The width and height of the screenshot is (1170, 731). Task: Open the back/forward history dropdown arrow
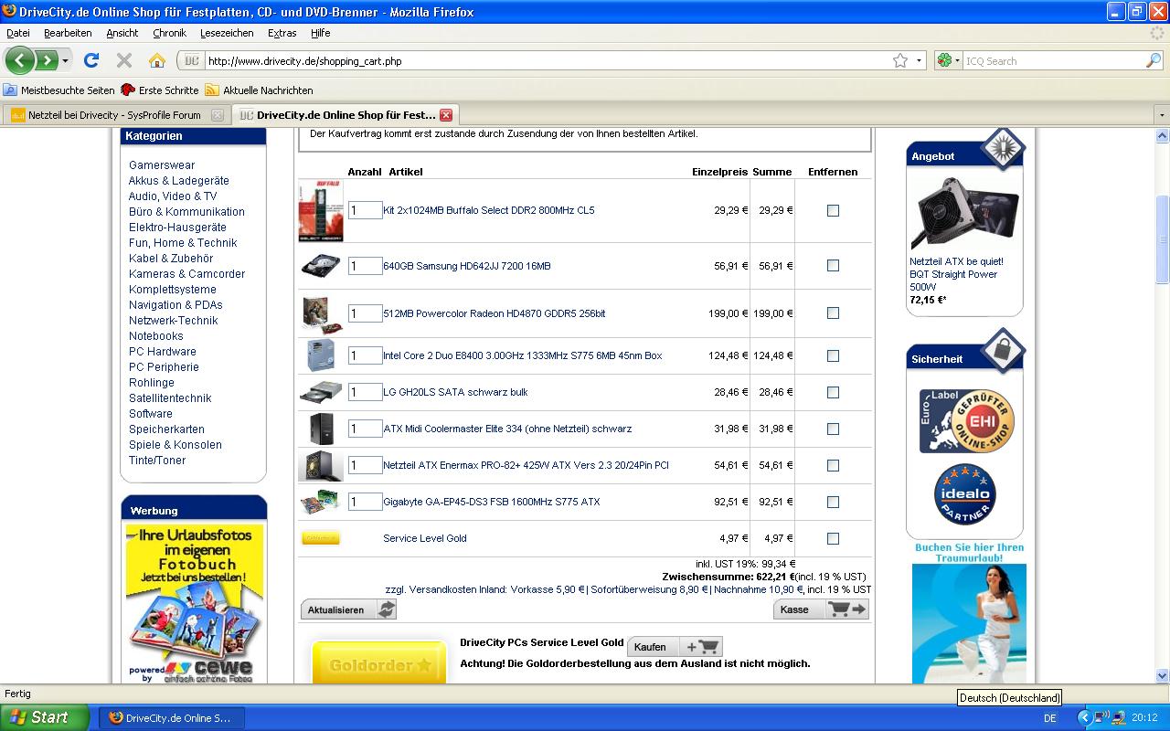65,61
